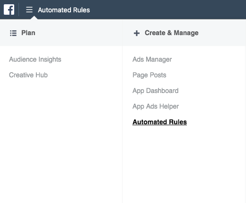
Task: Open Creative Hub
Action: [28, 75]
